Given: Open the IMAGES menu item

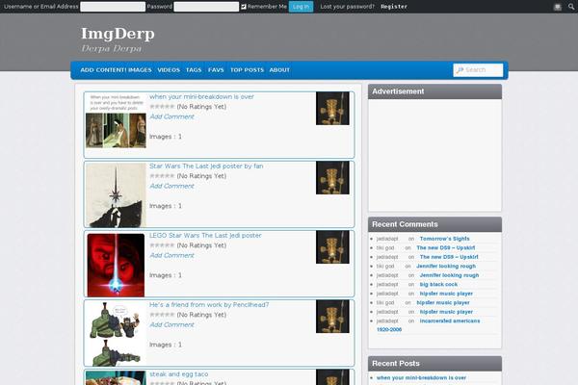Looking at the screenshot, I should 140,70.
